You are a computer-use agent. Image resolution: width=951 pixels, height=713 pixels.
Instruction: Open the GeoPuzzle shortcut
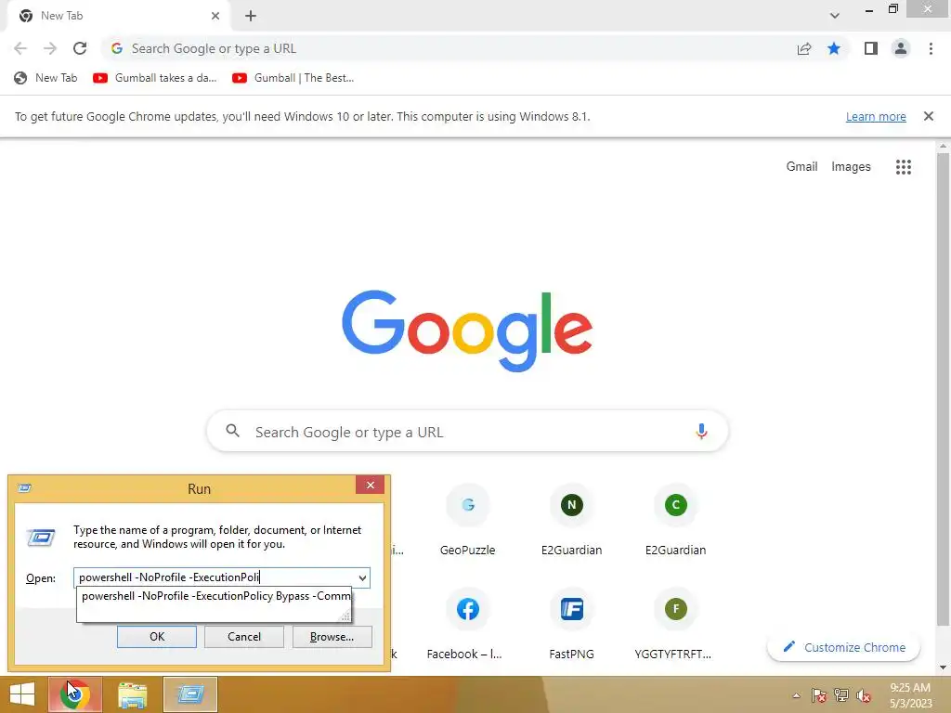(x=468, y=520)
